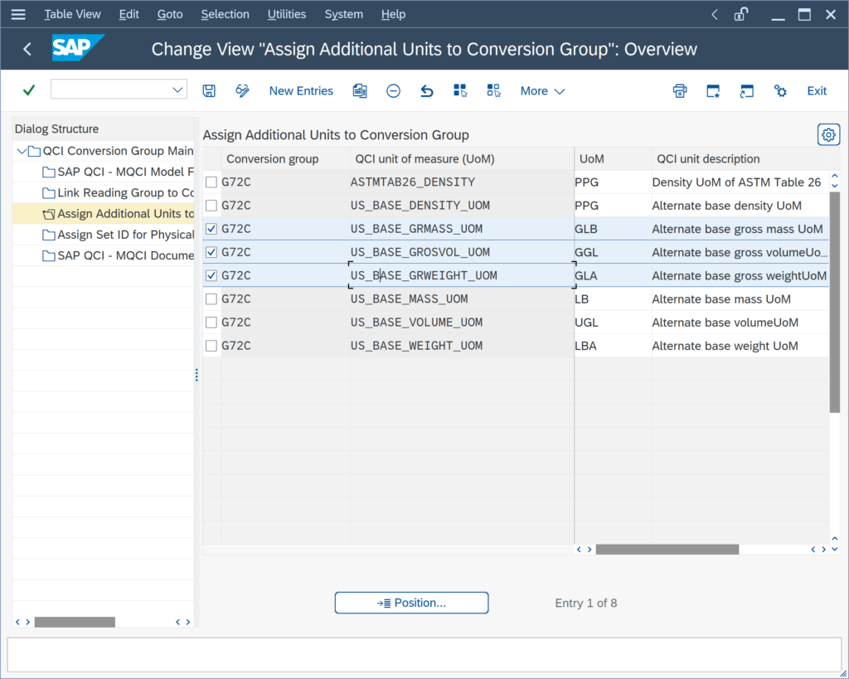The width and height of the screenshot is (849, 679).
Task: Click the Print icon
Action: [x=680, y=91]
